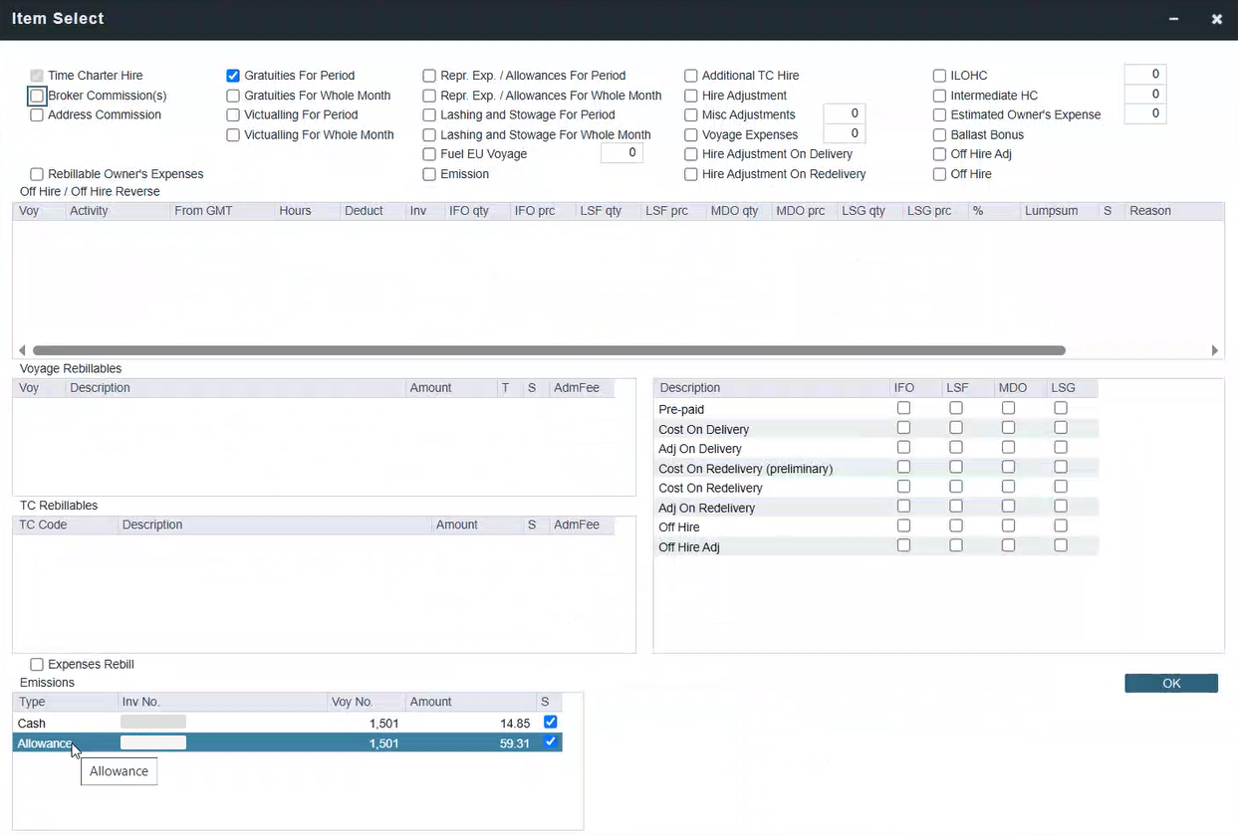Check the Emission option
The image size is (1238, 835).
tap(429, 174)
